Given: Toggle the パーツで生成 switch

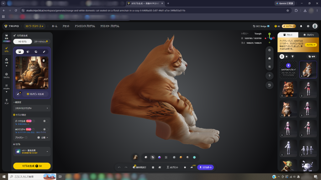Looking at the screenshot, I should [x=46, y=121].
